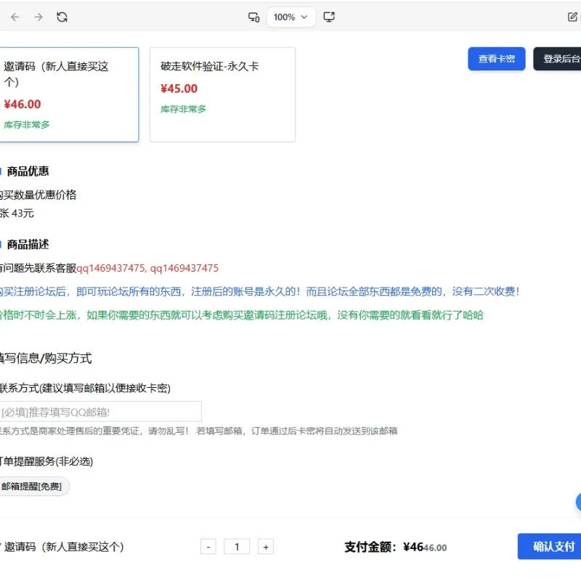The height and width of the screenshot is (581, 581).
Task: Click the 登录后台 button
Action: pos(558,59)
